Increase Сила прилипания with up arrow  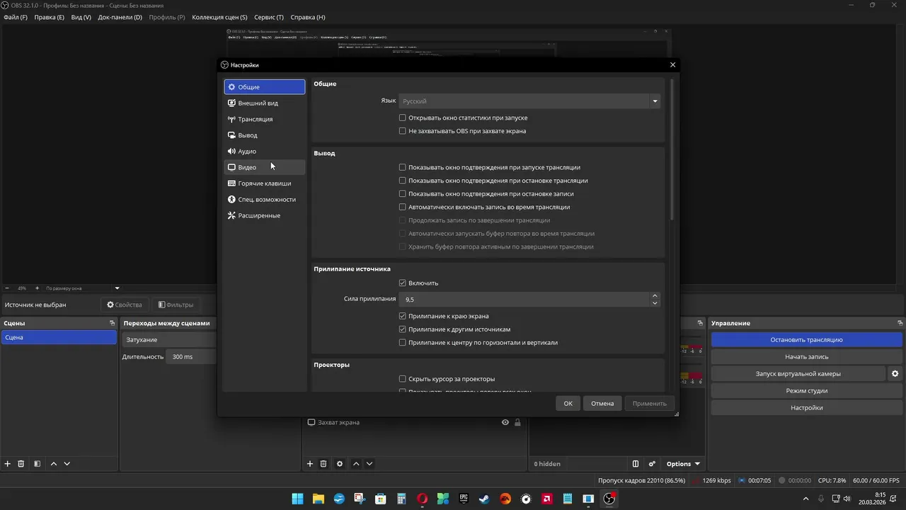coord(655,296)
